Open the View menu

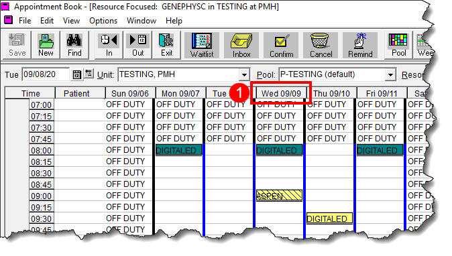[71, 21]
